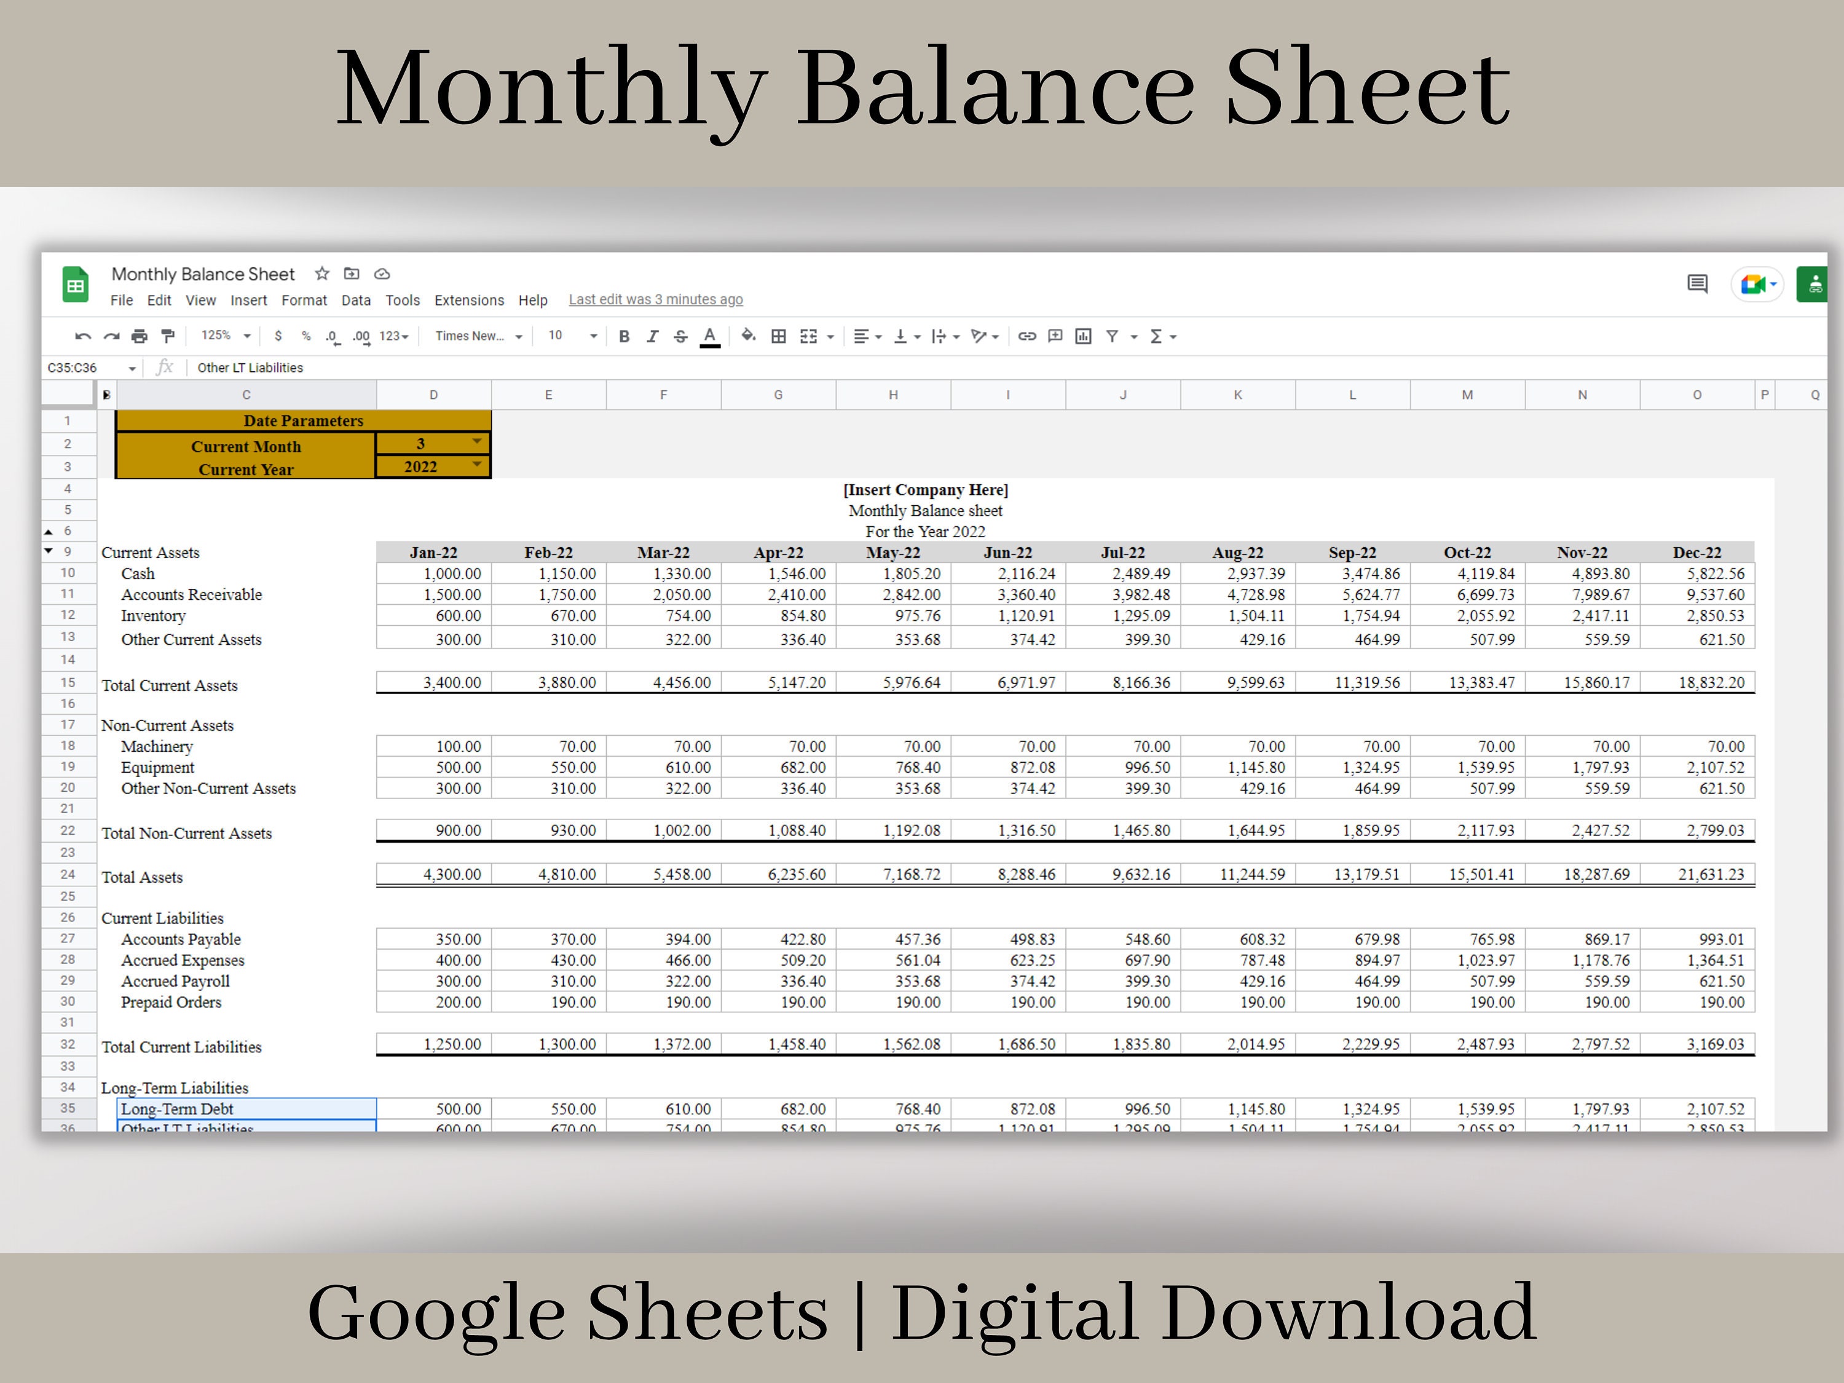Insert a link with the link icon

1026,336
